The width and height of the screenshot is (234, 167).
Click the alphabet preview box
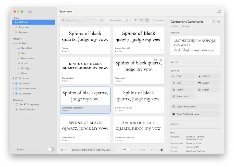tap(195, 45)
